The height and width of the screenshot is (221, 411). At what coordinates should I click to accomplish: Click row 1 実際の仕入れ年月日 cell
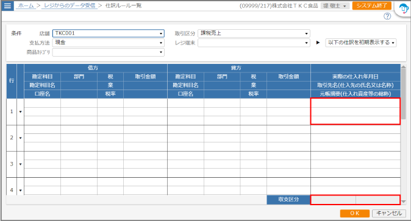356,103
